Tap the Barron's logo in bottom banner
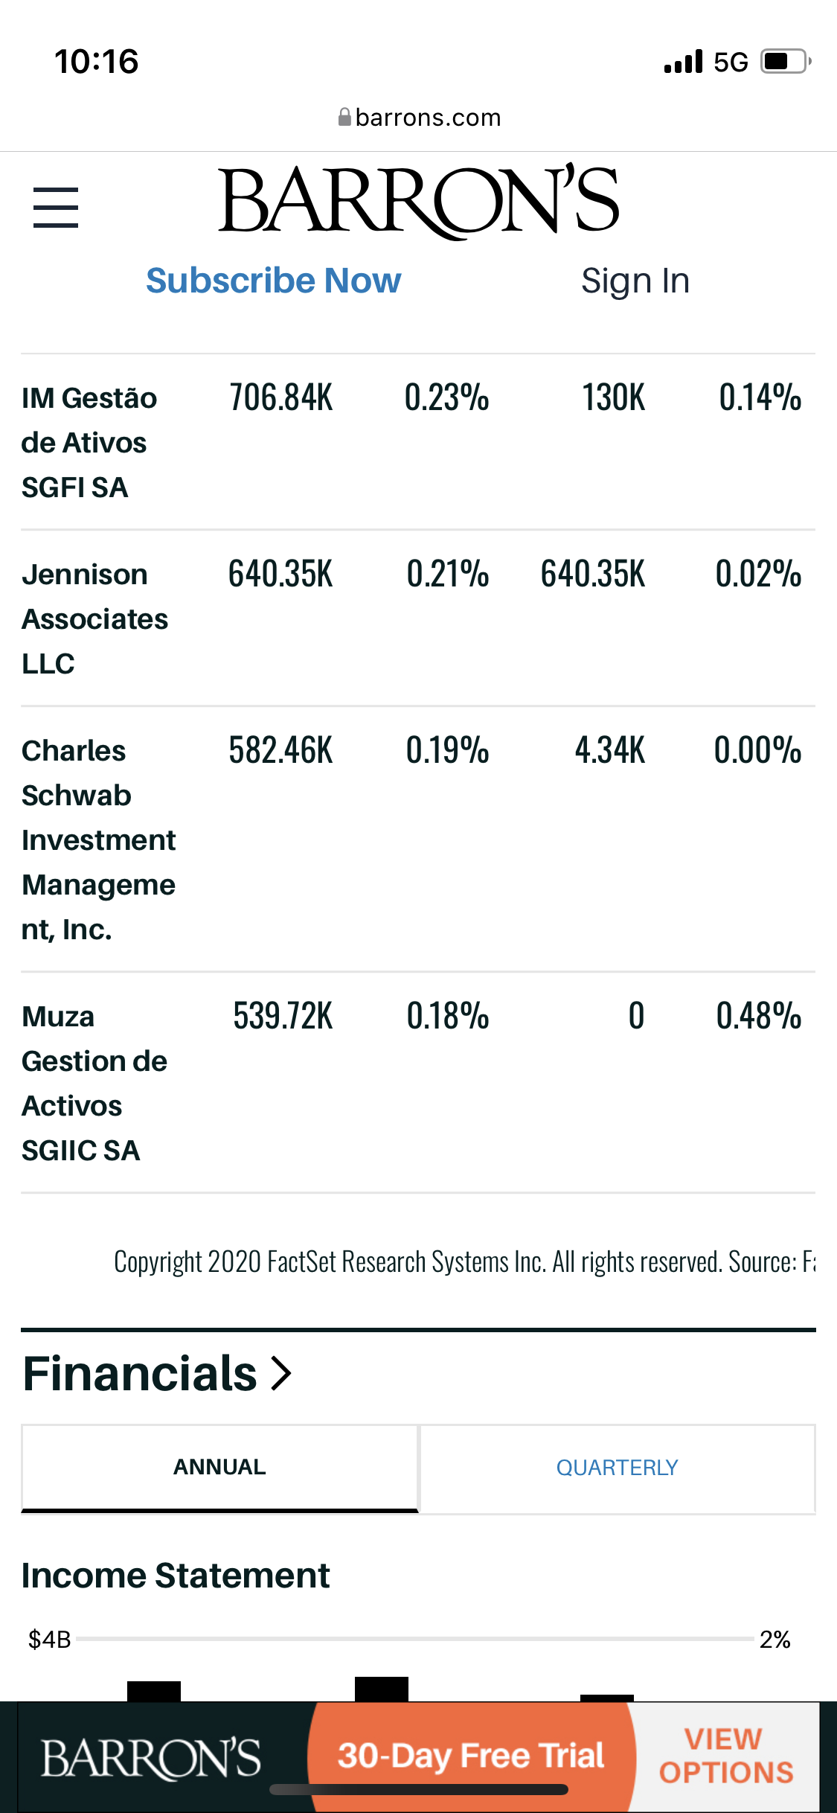Image resolution: width=837 pixels, height=1813 pixels. coord(151,1758)
